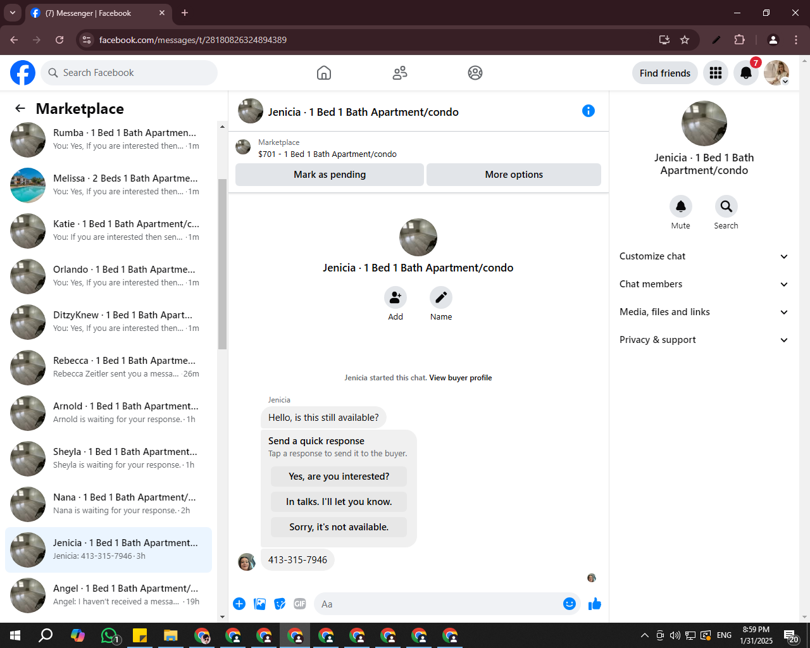Viewport: 810px width, 648px height.
Task: Open the emoji picker in message box
Action: [x=570, y=604]
